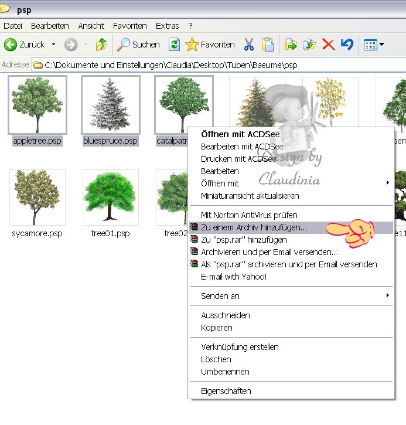The height and width of the screenshot is (425, 406).
Task: Click WinRAR icon beside Archivieren und per Email
Action: point(194,251)
